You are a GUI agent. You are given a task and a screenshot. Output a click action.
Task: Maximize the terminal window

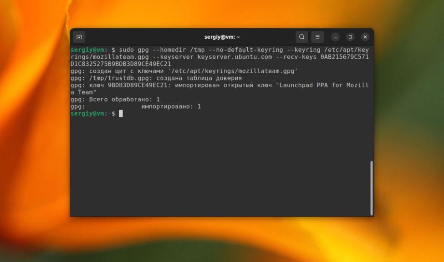(x=350, y=37)
